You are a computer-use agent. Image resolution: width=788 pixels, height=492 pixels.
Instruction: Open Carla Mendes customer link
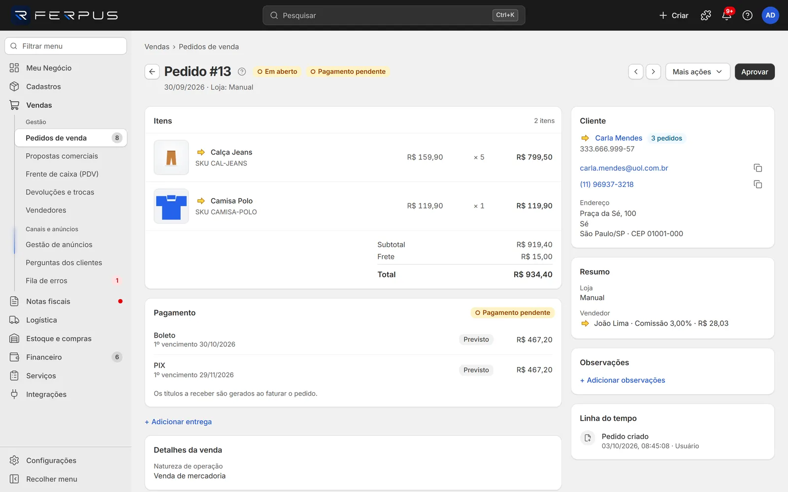[x=619, y=138]
